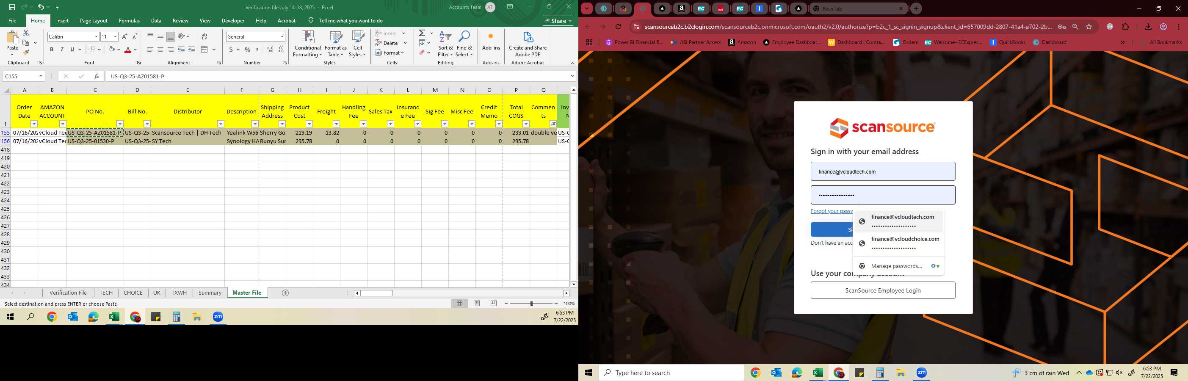Click the Format Painter brush icon

pos(26,52)
